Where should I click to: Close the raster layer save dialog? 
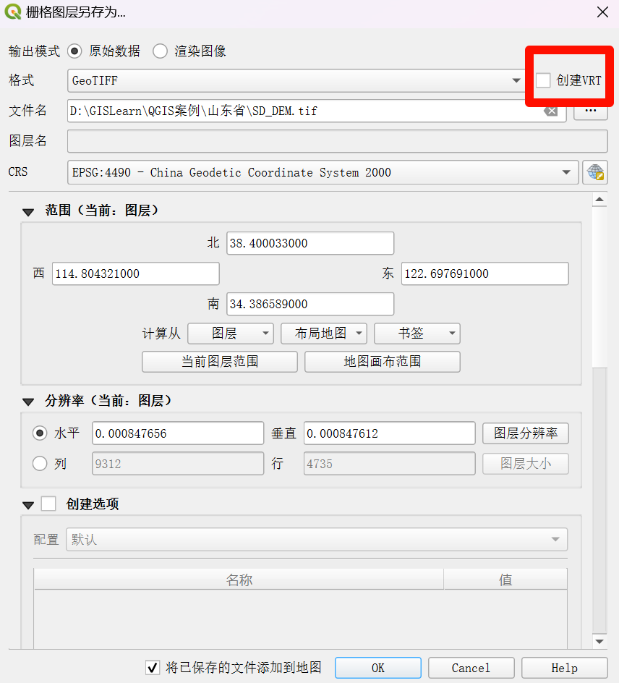[602, 12]
